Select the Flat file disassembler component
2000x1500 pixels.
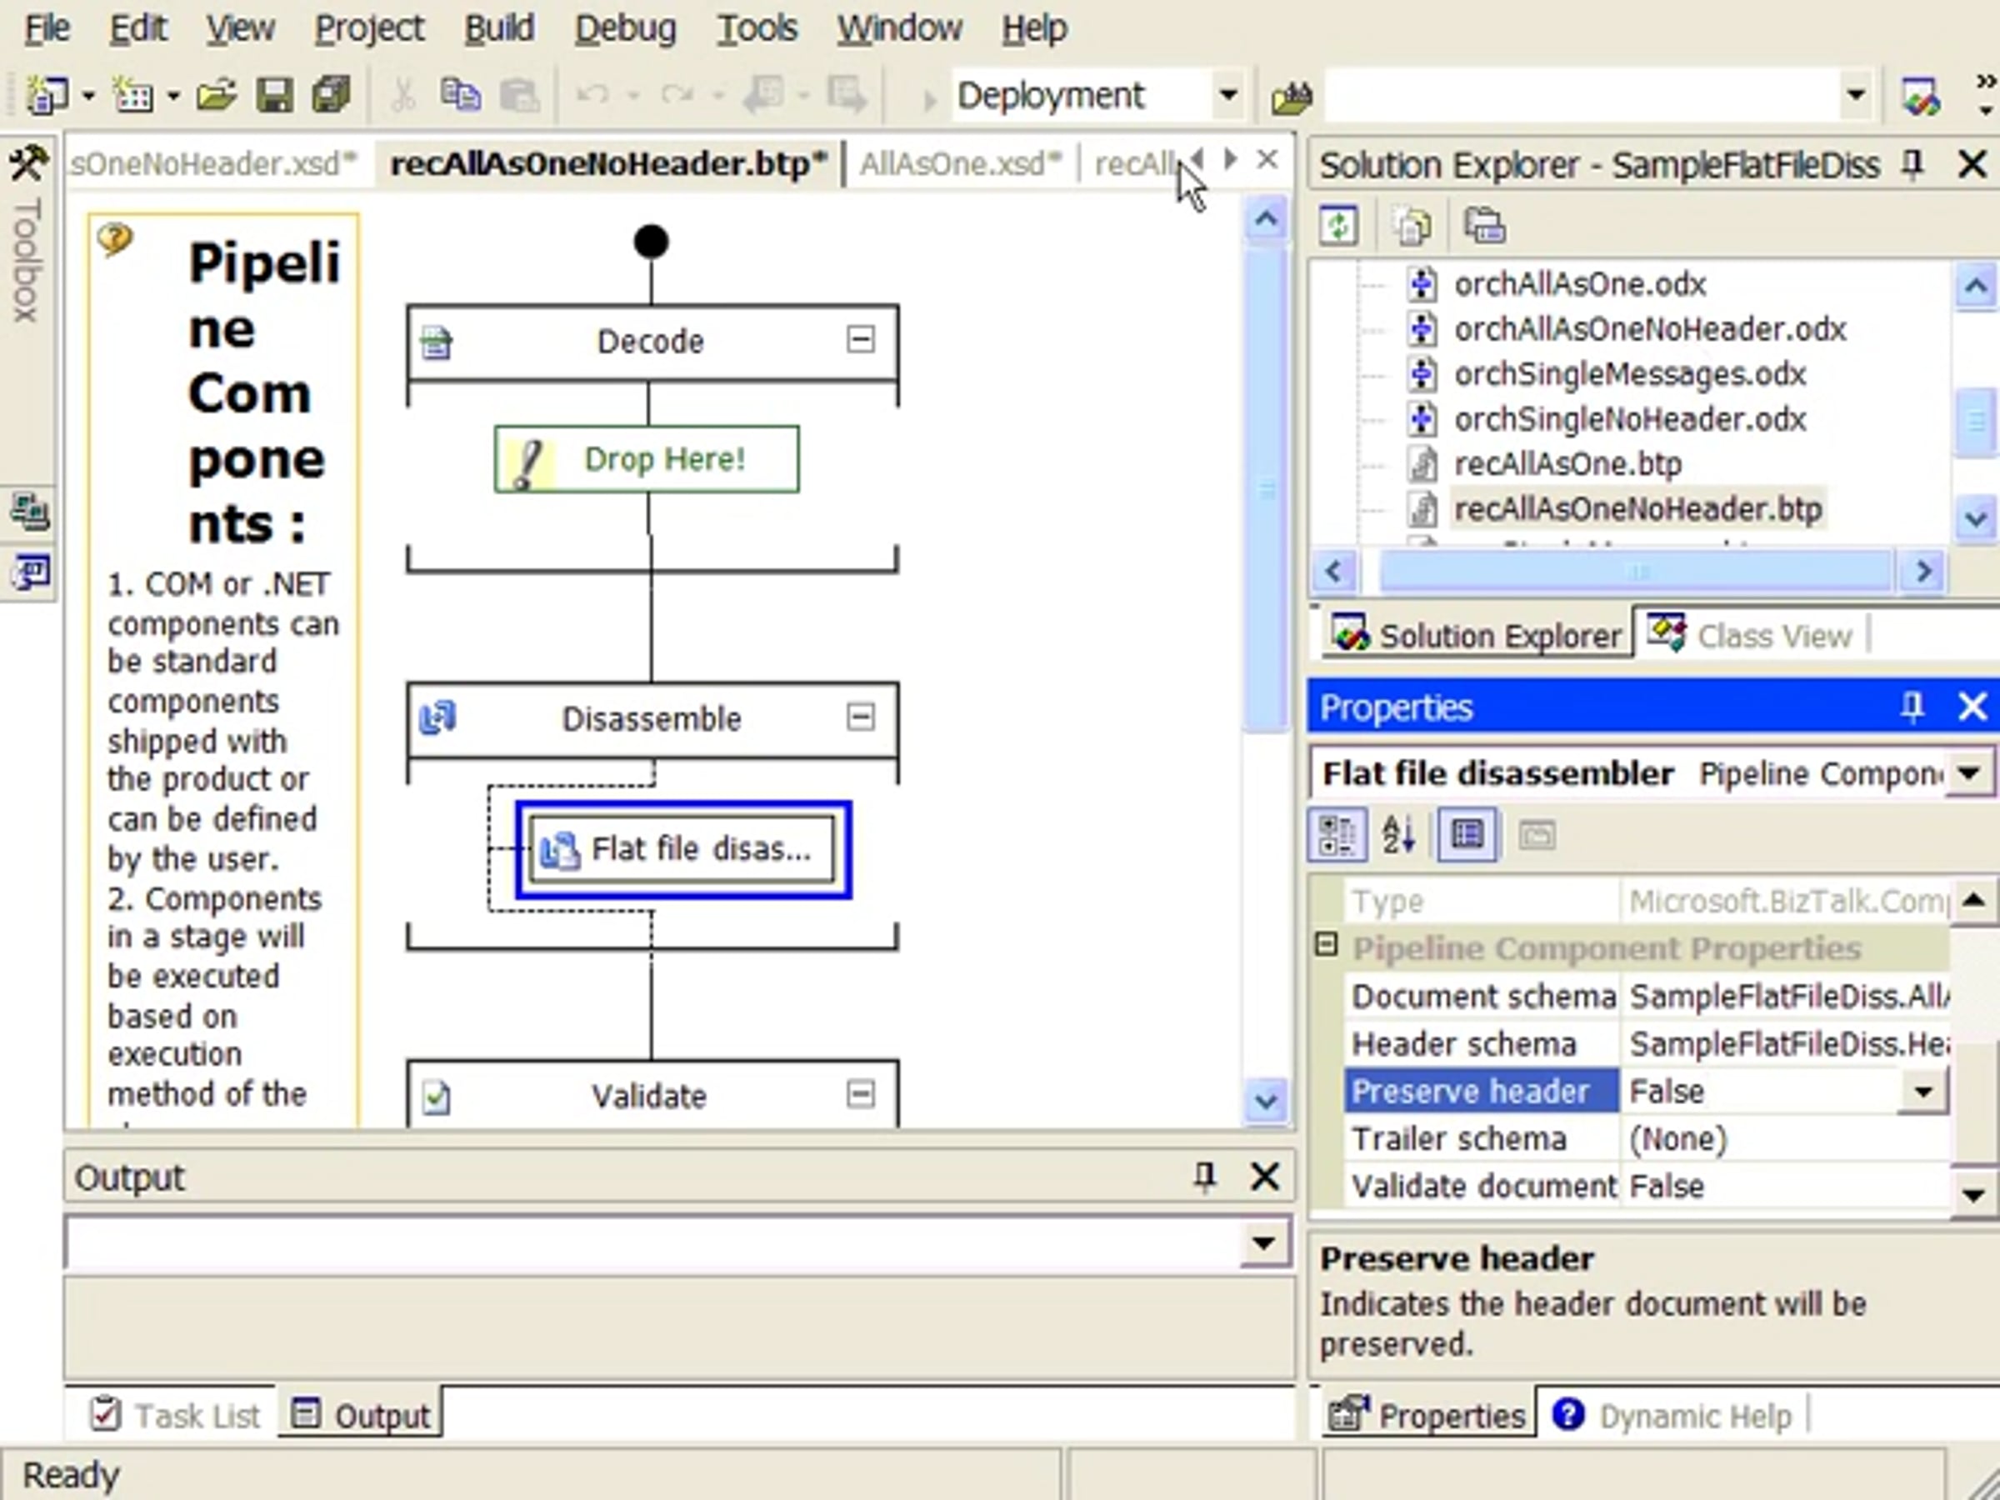tap(682, 849)
